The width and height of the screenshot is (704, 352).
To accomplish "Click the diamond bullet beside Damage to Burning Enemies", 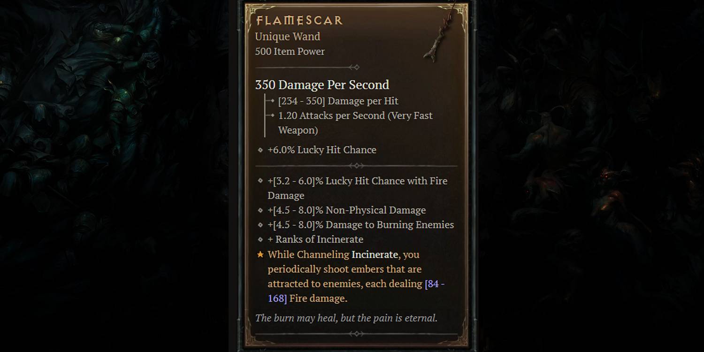I will [x=260, y=225].
